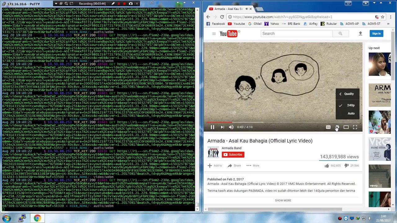The height and width of the screenshot is (223, 397).
Task: Click the recorder zoom magnifier icon
Action: coord(66,4)
